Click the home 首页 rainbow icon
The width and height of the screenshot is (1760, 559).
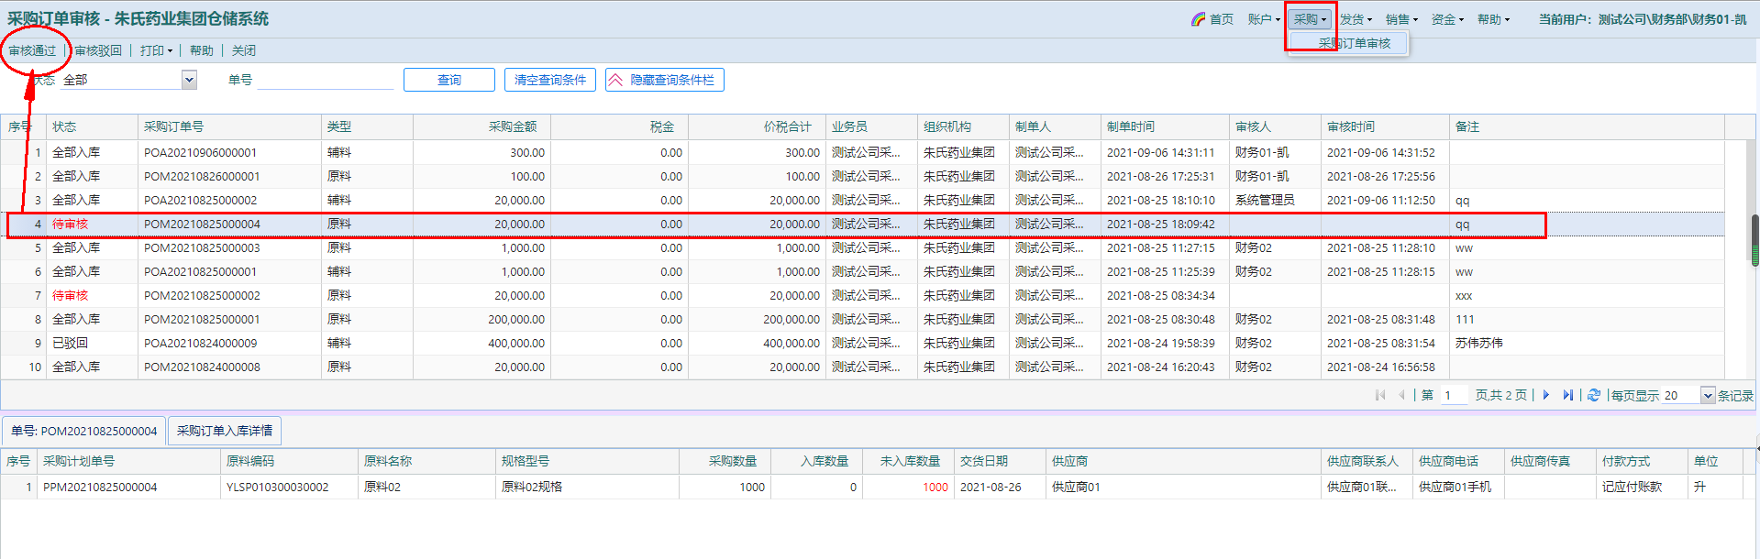click(x=1198, y=19)
